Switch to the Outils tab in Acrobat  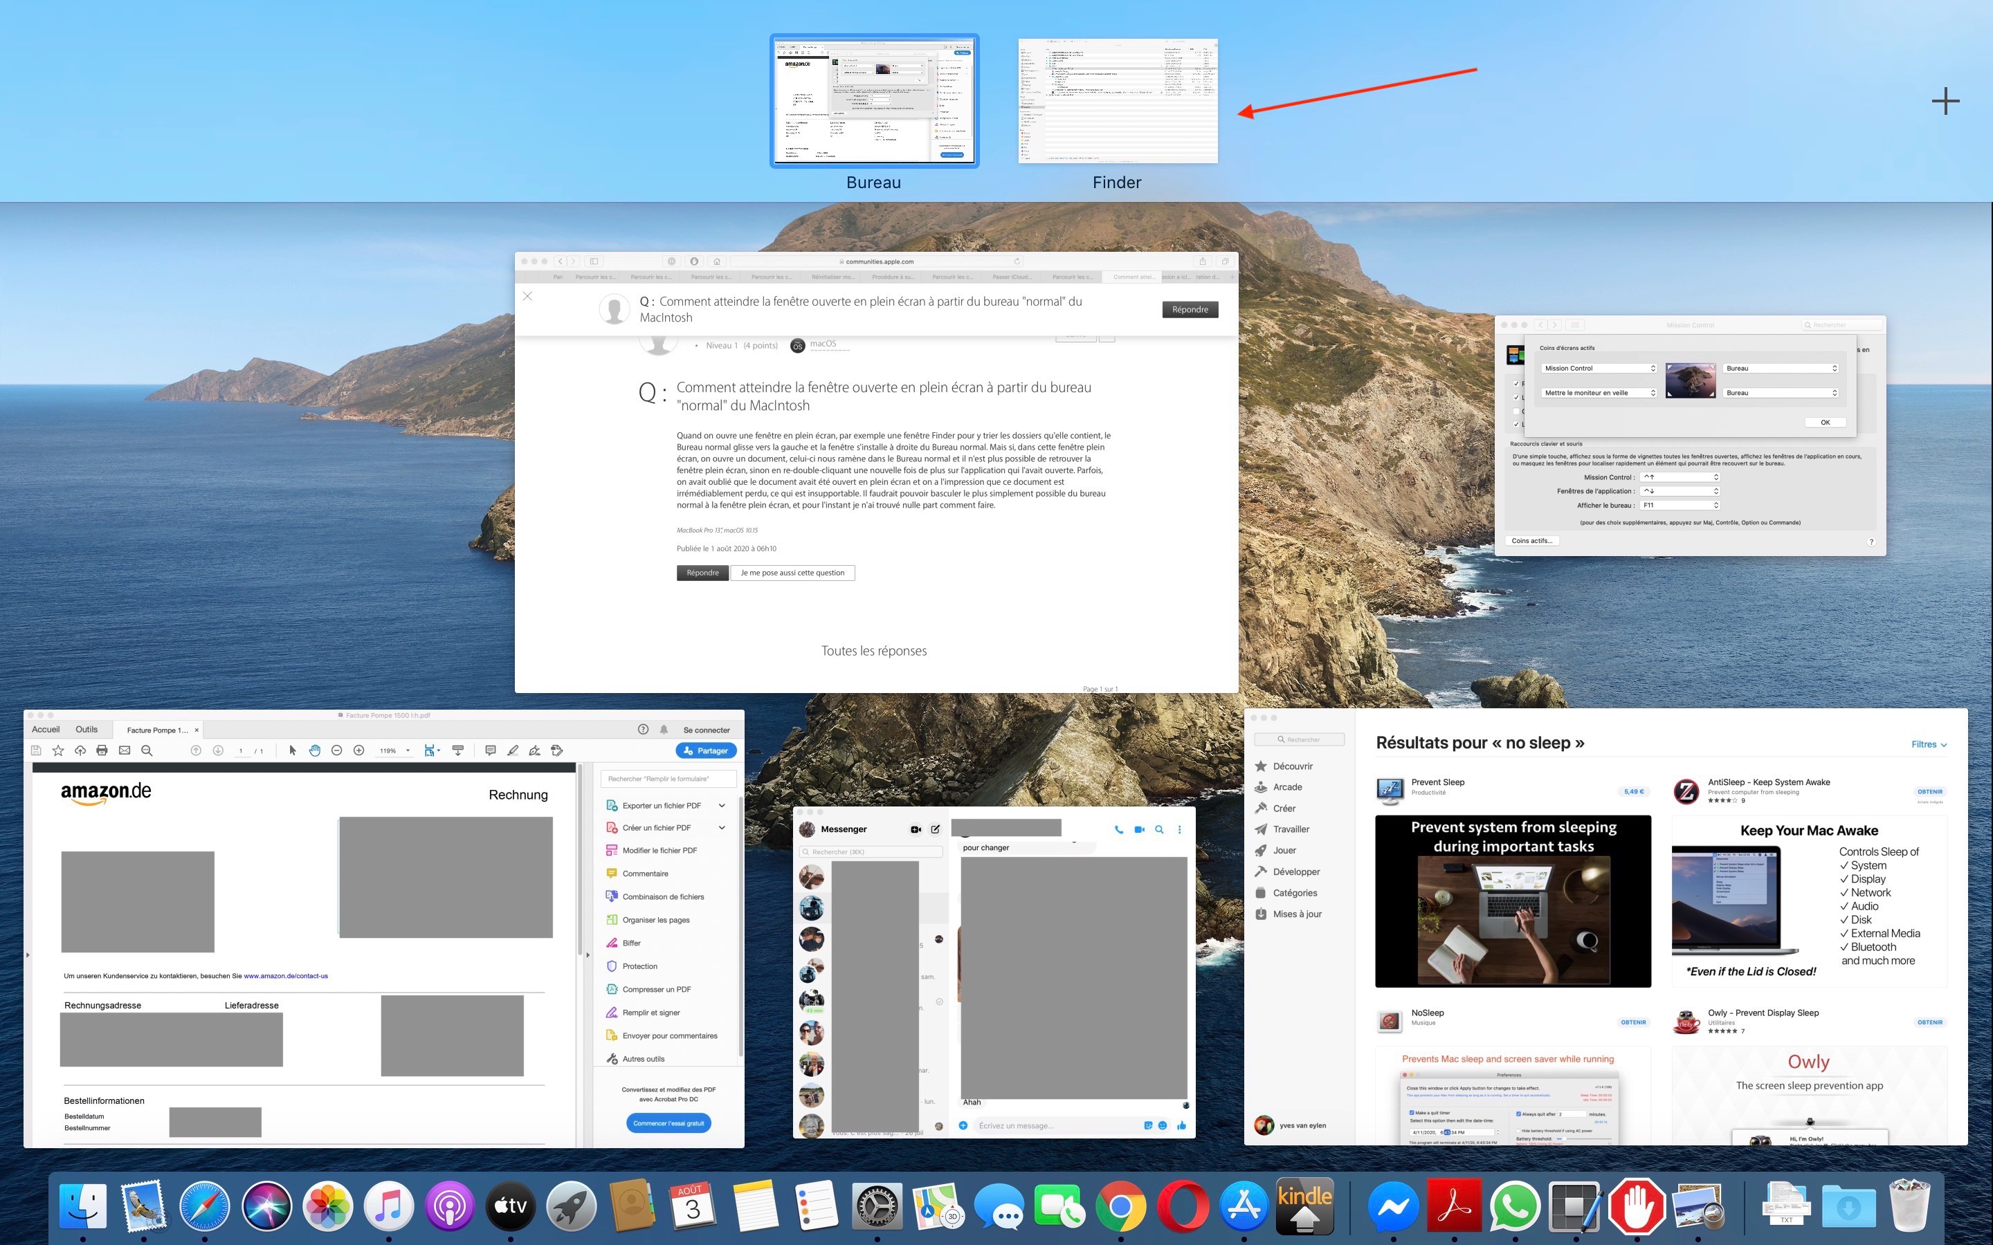pos(87,730)
